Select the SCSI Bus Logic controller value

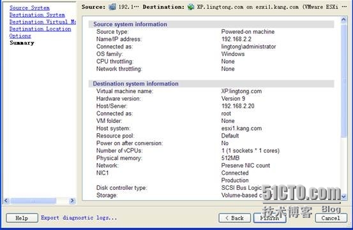[x=241, y=188]
